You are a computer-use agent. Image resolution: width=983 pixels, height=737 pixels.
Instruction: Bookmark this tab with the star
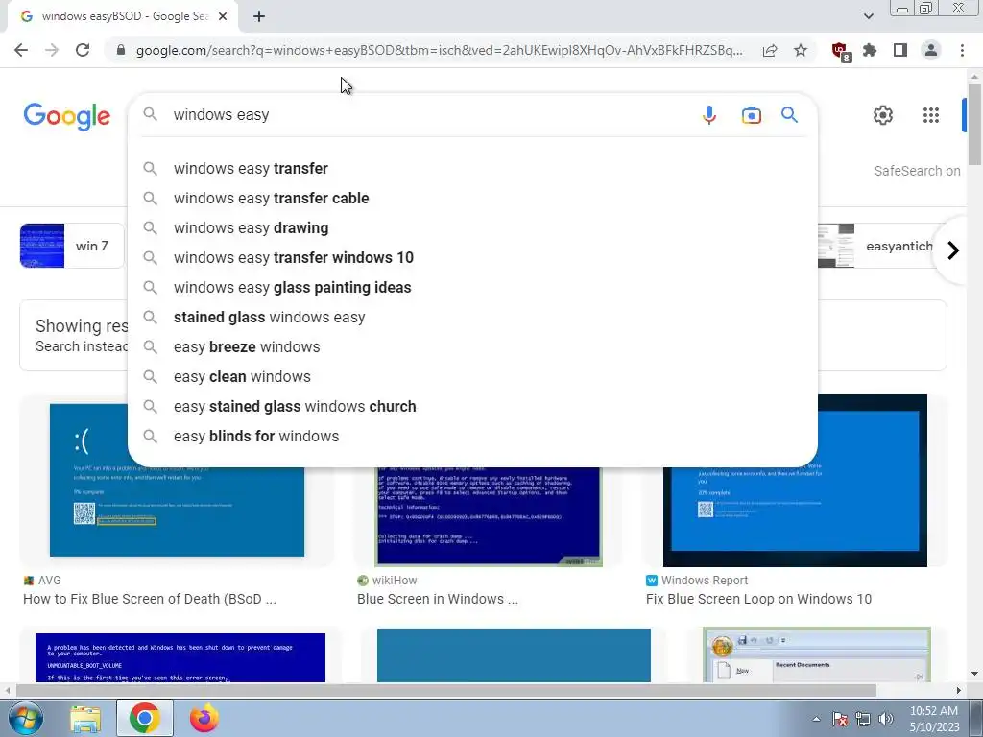pyautogui.click(x=801, y=50)
